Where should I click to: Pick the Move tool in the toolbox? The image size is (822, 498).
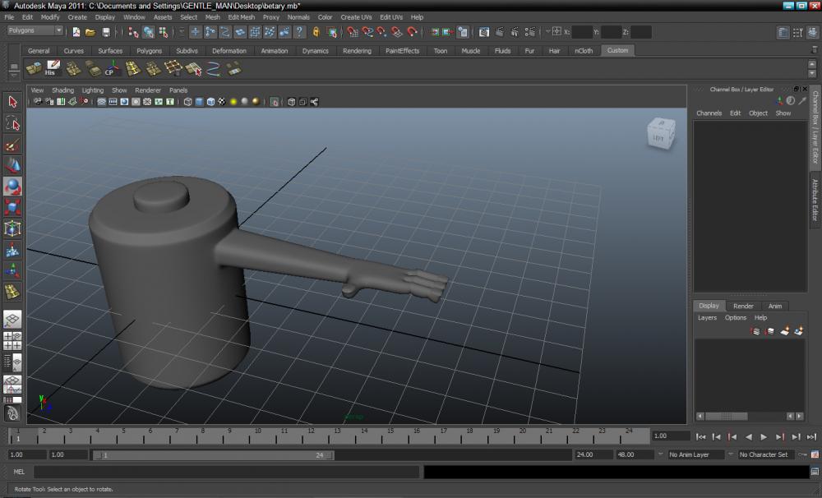tap(12, 166)
